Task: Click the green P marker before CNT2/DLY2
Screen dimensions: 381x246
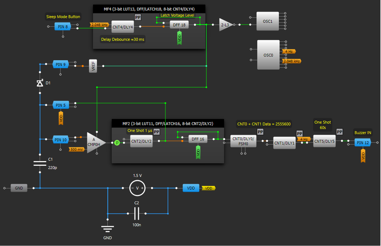Action: coord(117,143)
